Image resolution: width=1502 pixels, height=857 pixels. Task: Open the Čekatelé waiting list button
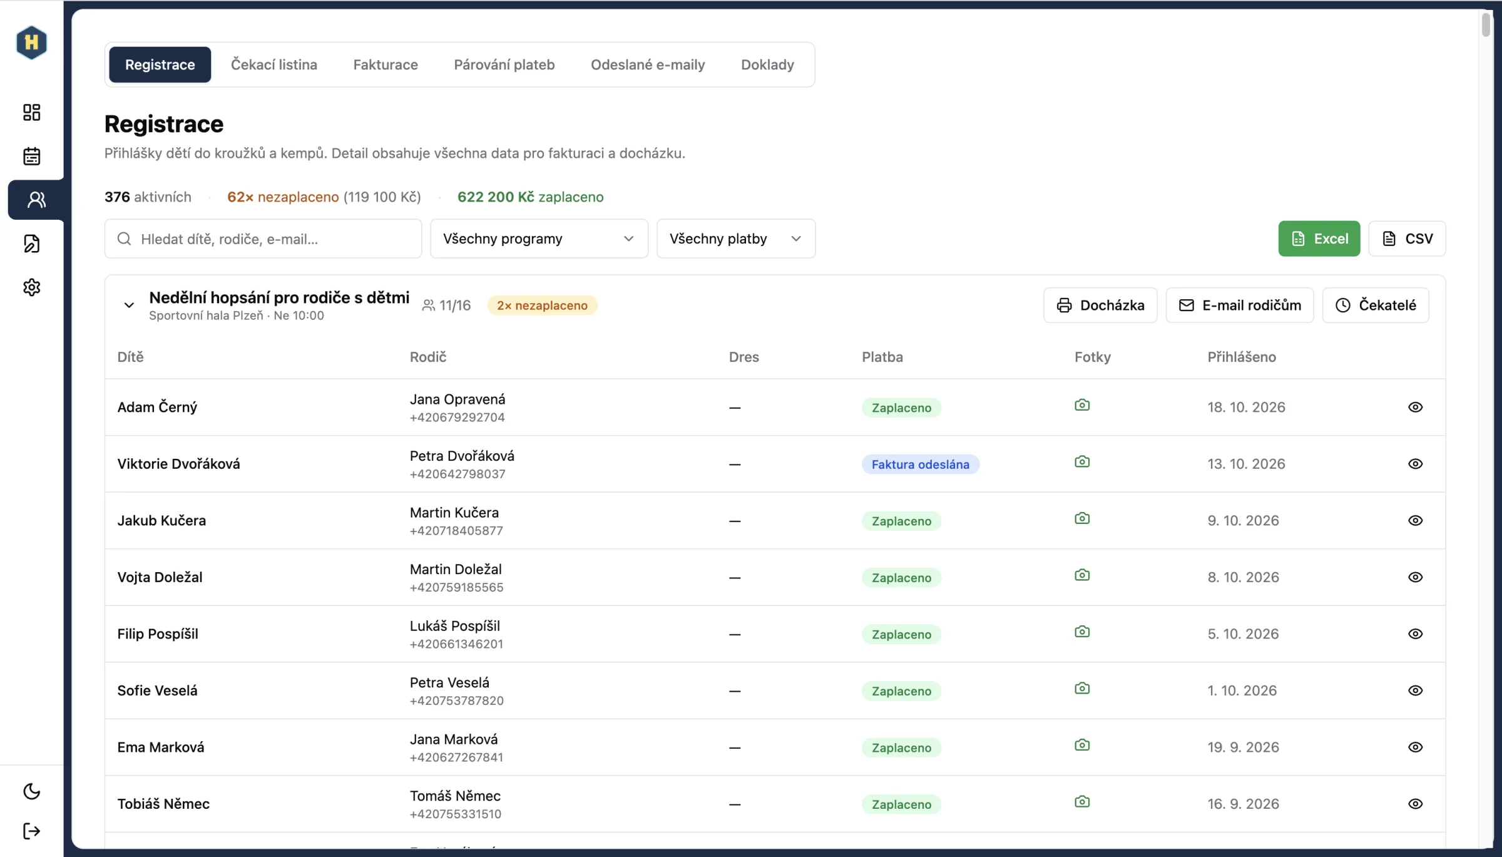pyautogui.click(x=1375, y=305)
